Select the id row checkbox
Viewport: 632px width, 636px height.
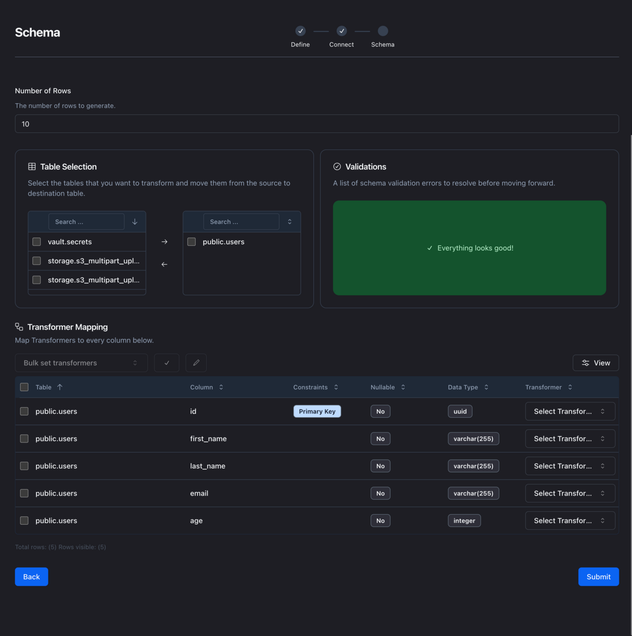click(24, 411)
